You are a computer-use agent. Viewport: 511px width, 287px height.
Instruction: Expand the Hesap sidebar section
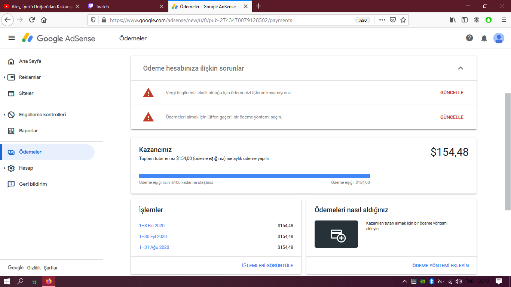pyautogui.click(x=4, y=168)
